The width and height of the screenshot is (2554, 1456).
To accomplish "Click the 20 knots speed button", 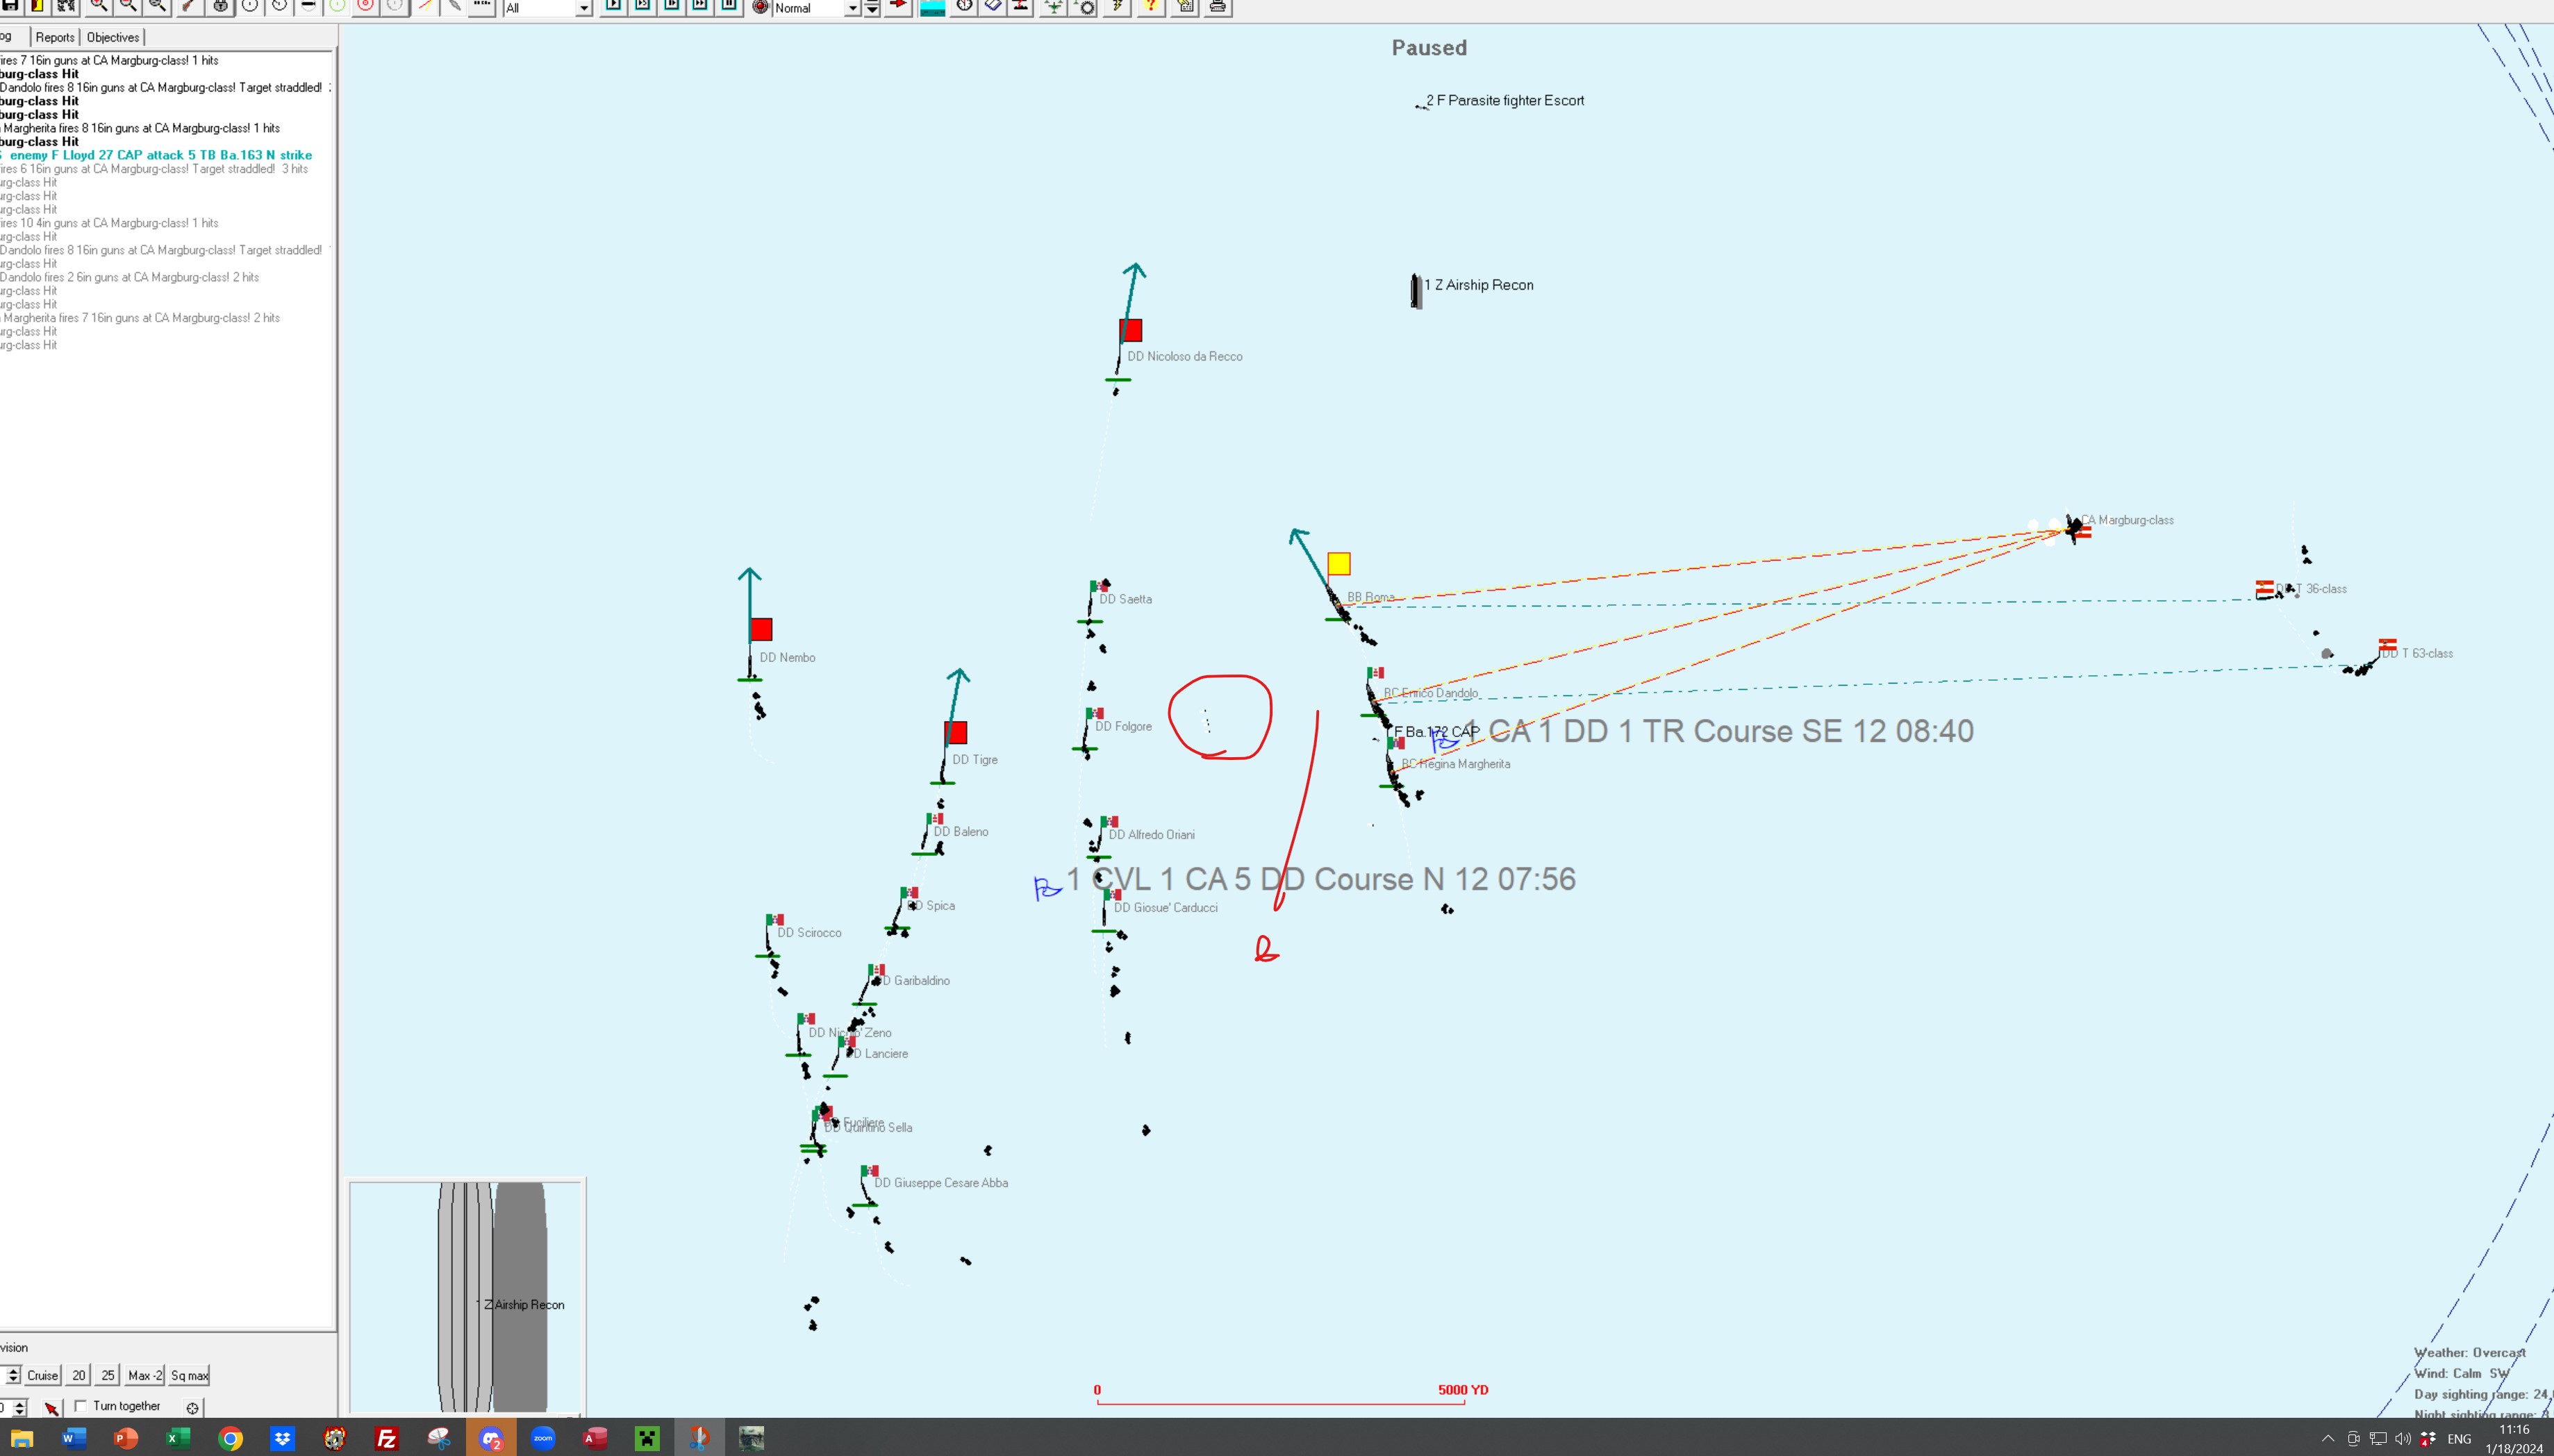I will (x=79, y=1375).
